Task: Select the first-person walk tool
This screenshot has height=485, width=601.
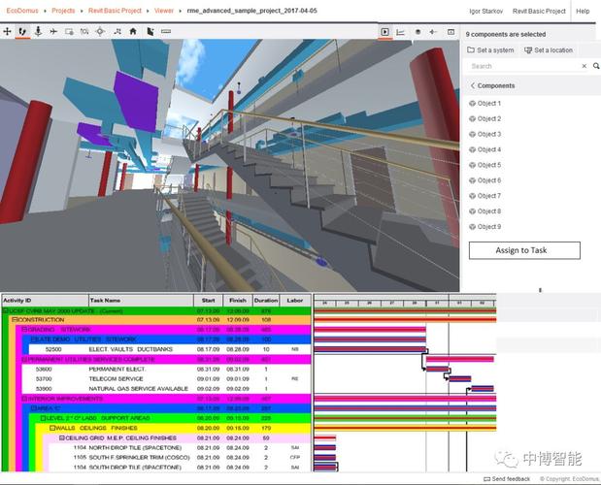Action: 23,31
